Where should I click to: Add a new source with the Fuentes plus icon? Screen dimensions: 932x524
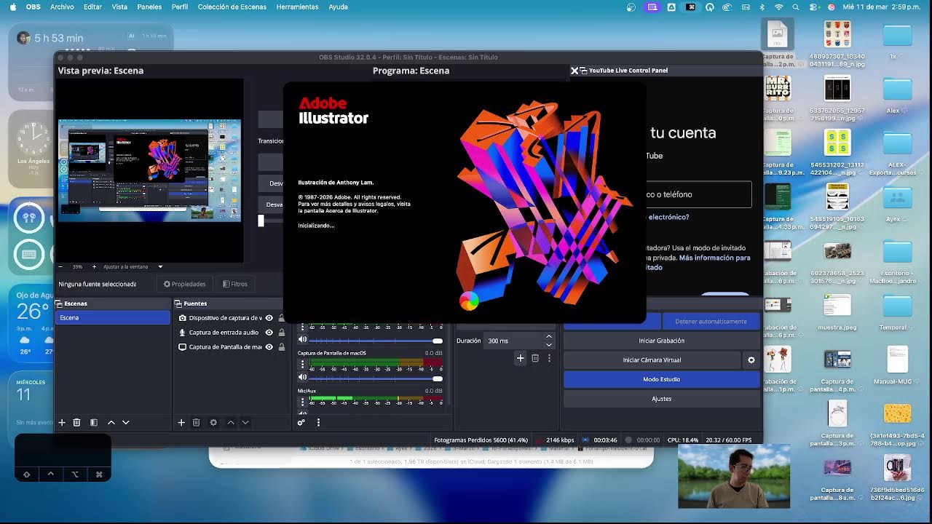click(x=181, y=422)
